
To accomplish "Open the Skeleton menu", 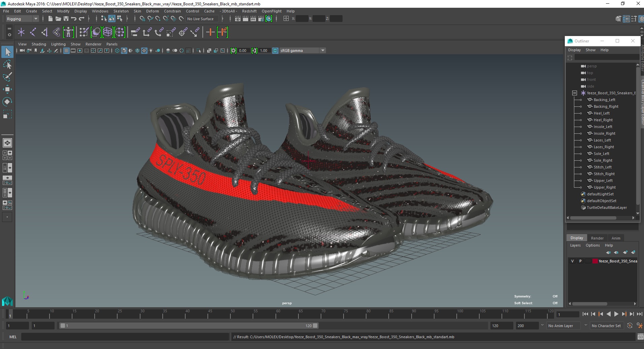I will pos(121,11).
